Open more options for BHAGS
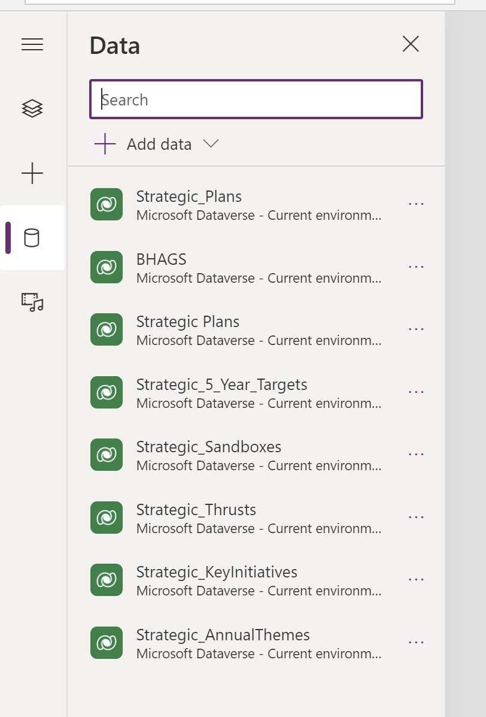This screenshot has width=486, height=717. (x=416, y=266)
